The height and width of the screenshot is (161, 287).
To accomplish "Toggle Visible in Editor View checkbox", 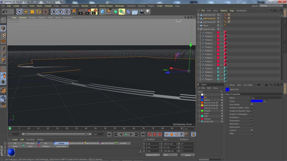I will point(252,108).
